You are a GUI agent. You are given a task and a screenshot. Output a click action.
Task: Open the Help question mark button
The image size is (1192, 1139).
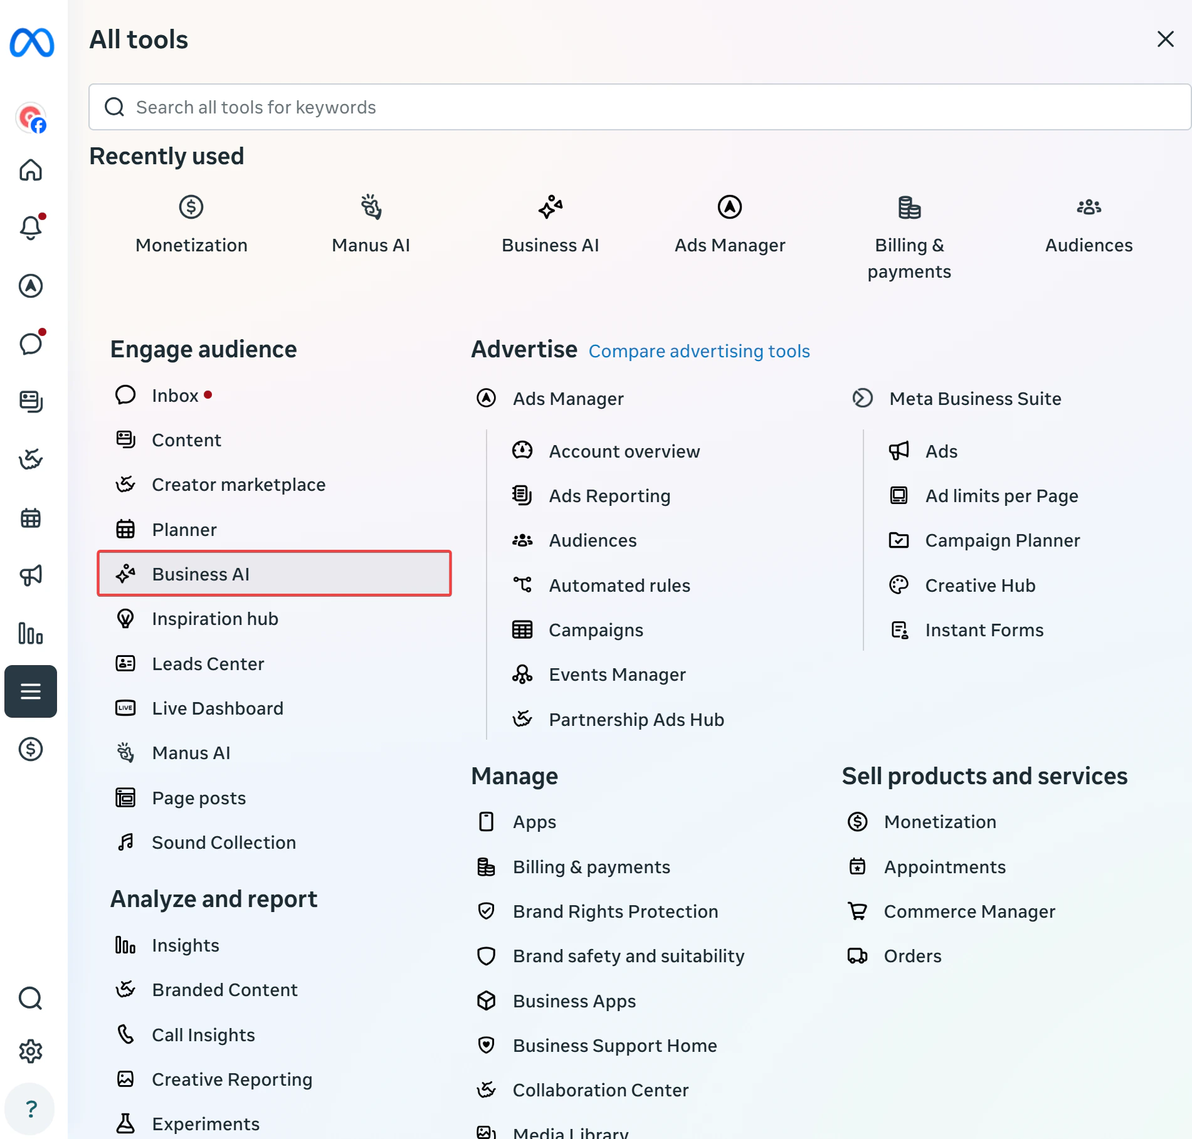pyautogui.click(x=31, y=1109)
